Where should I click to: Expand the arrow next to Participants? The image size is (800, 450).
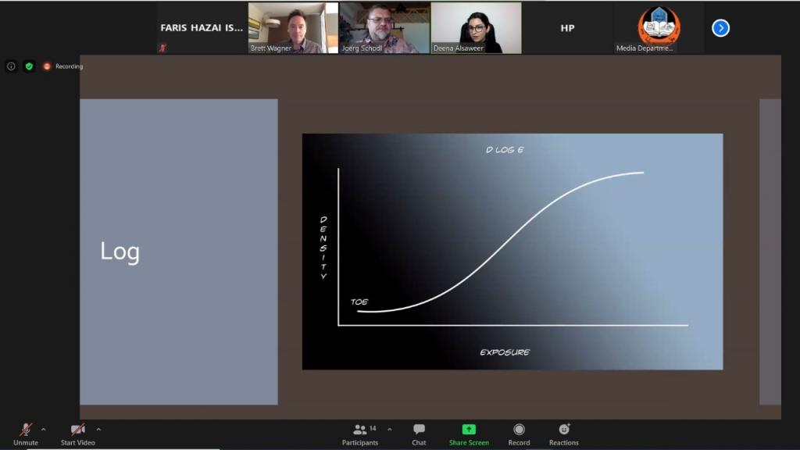coord(389,429)
